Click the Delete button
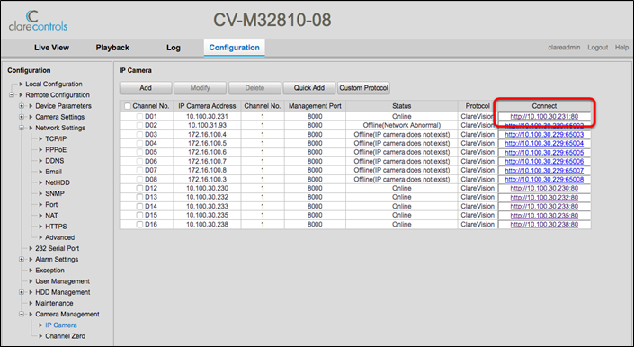634x347 pixels. click(254, 88)
